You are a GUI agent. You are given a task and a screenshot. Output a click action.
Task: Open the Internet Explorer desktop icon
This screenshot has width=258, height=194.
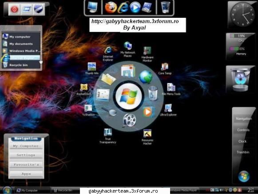108,54
